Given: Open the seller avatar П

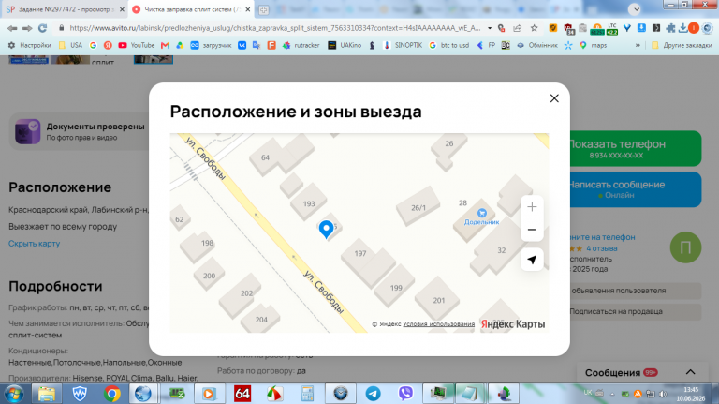Looking at the screenshot, I should [685, 247].
